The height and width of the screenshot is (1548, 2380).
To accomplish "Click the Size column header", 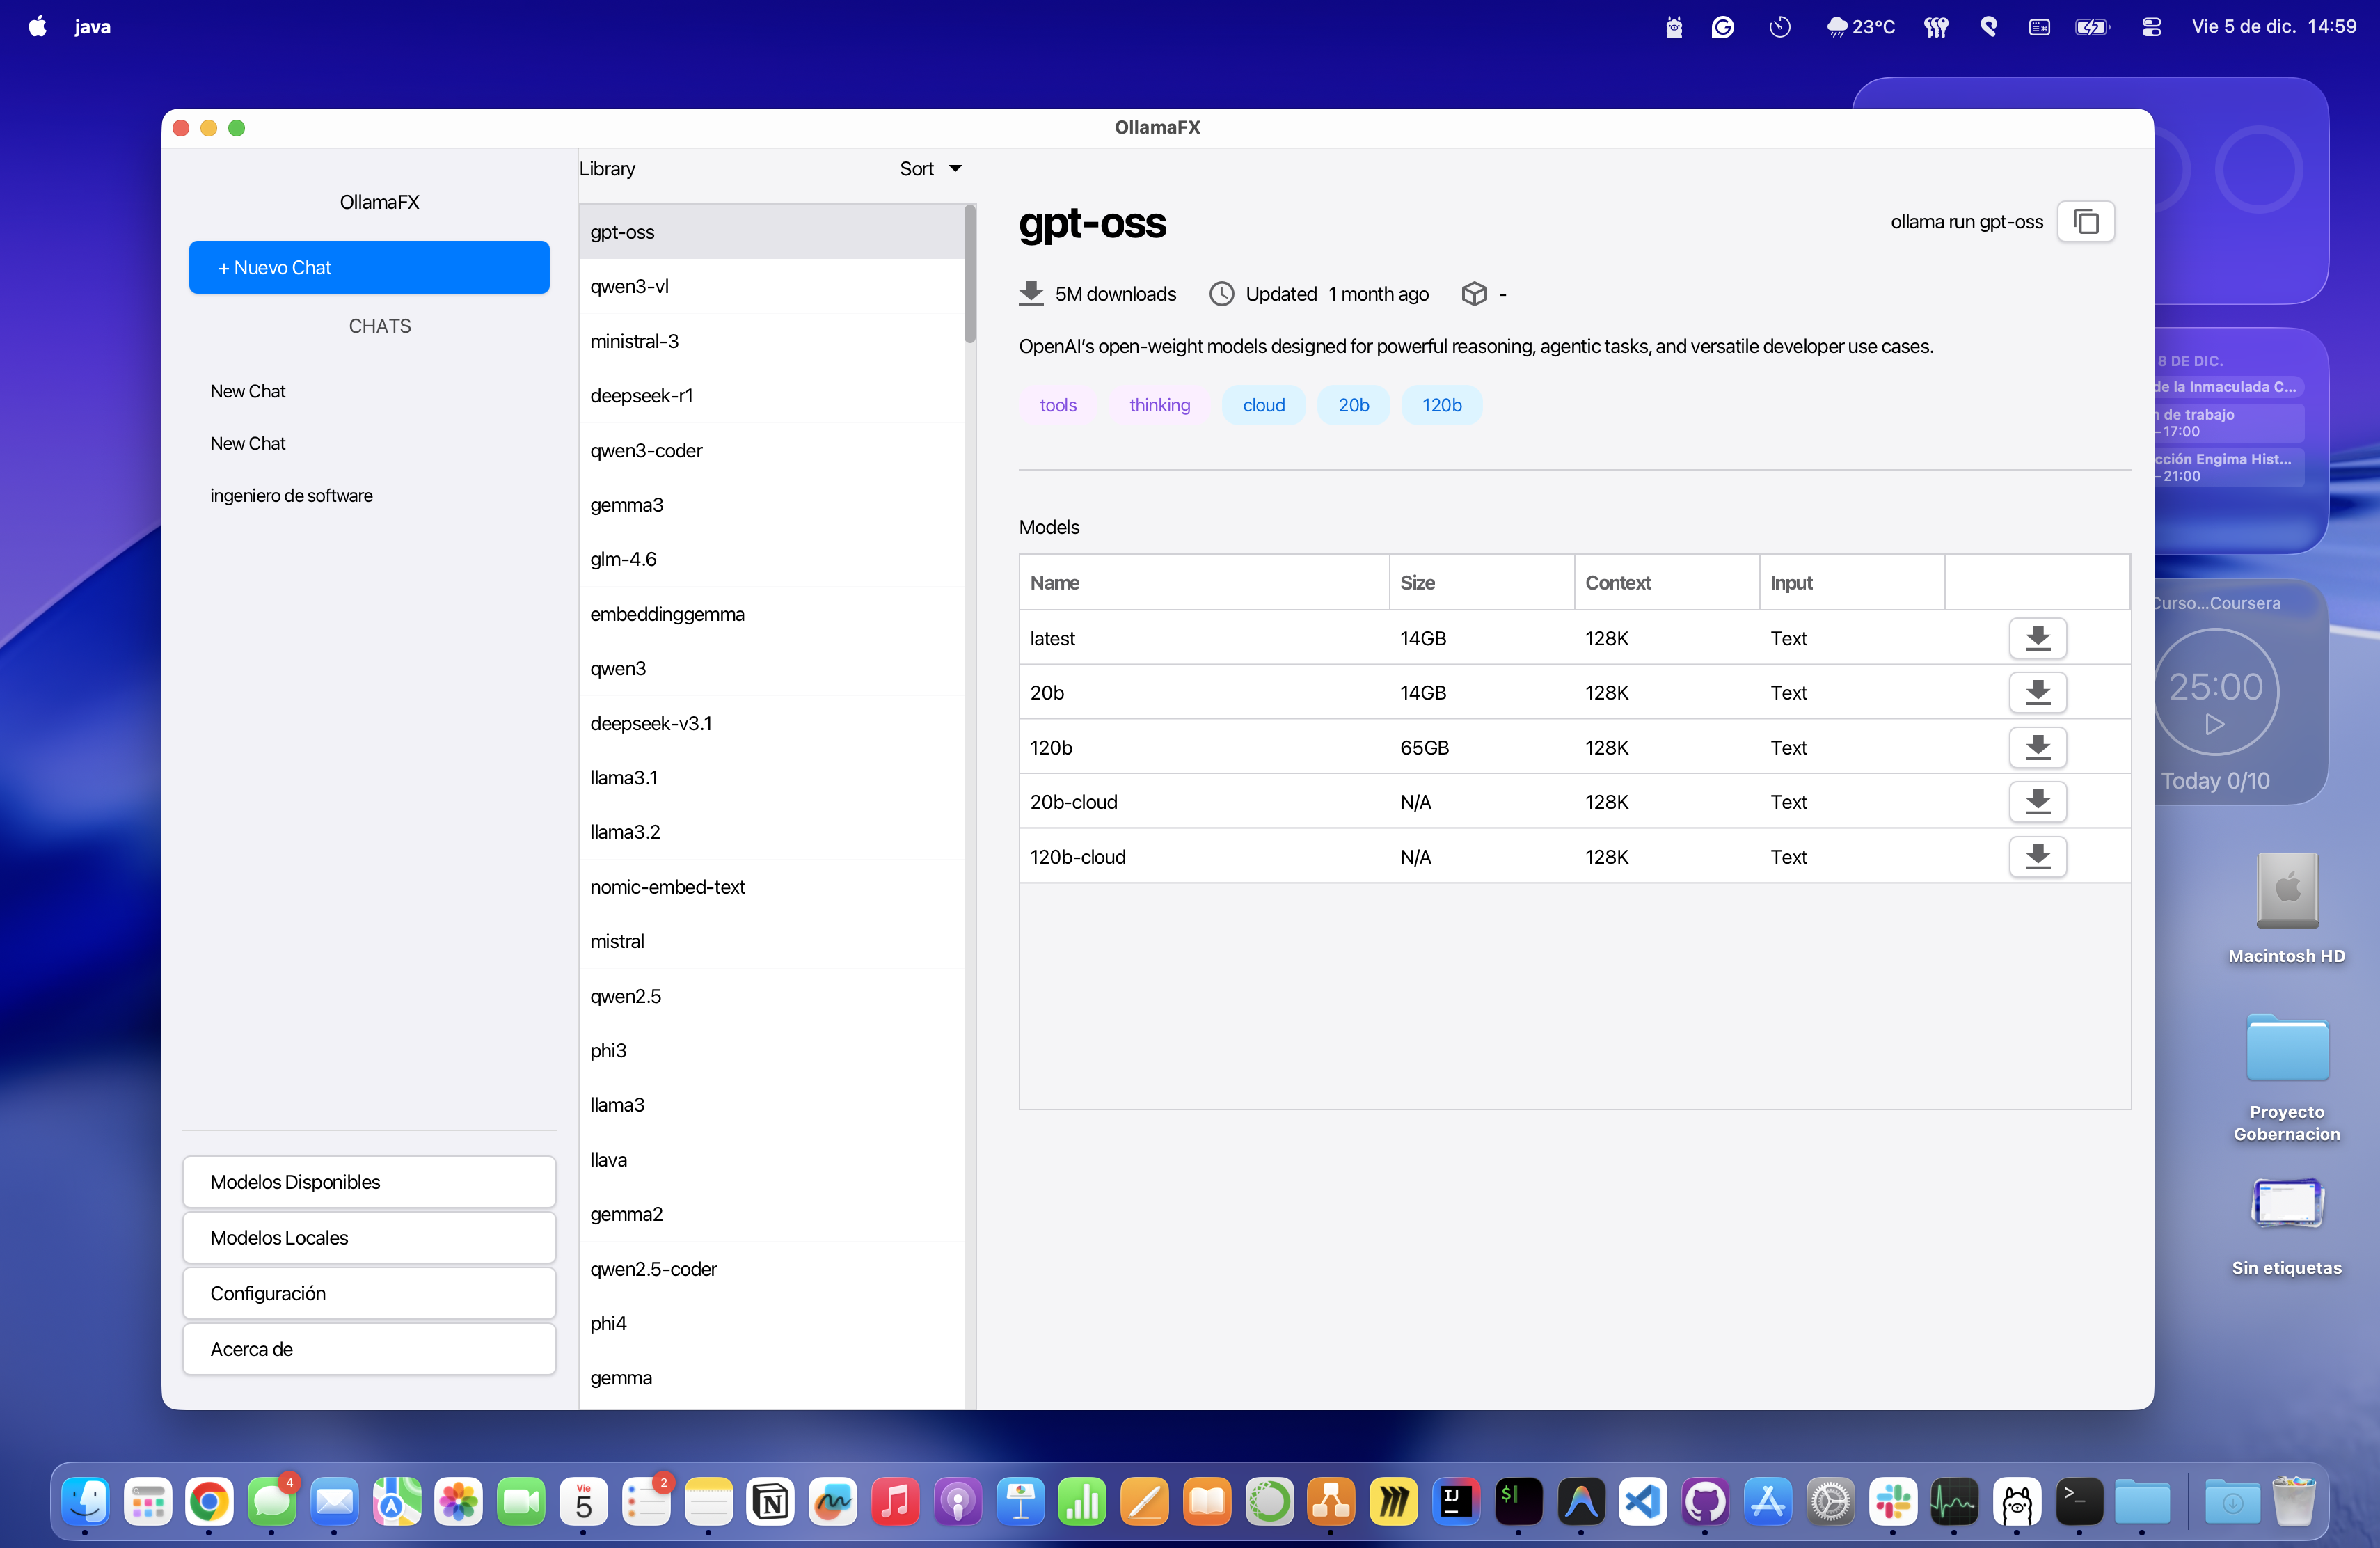I will click(x=1481, y=583).
